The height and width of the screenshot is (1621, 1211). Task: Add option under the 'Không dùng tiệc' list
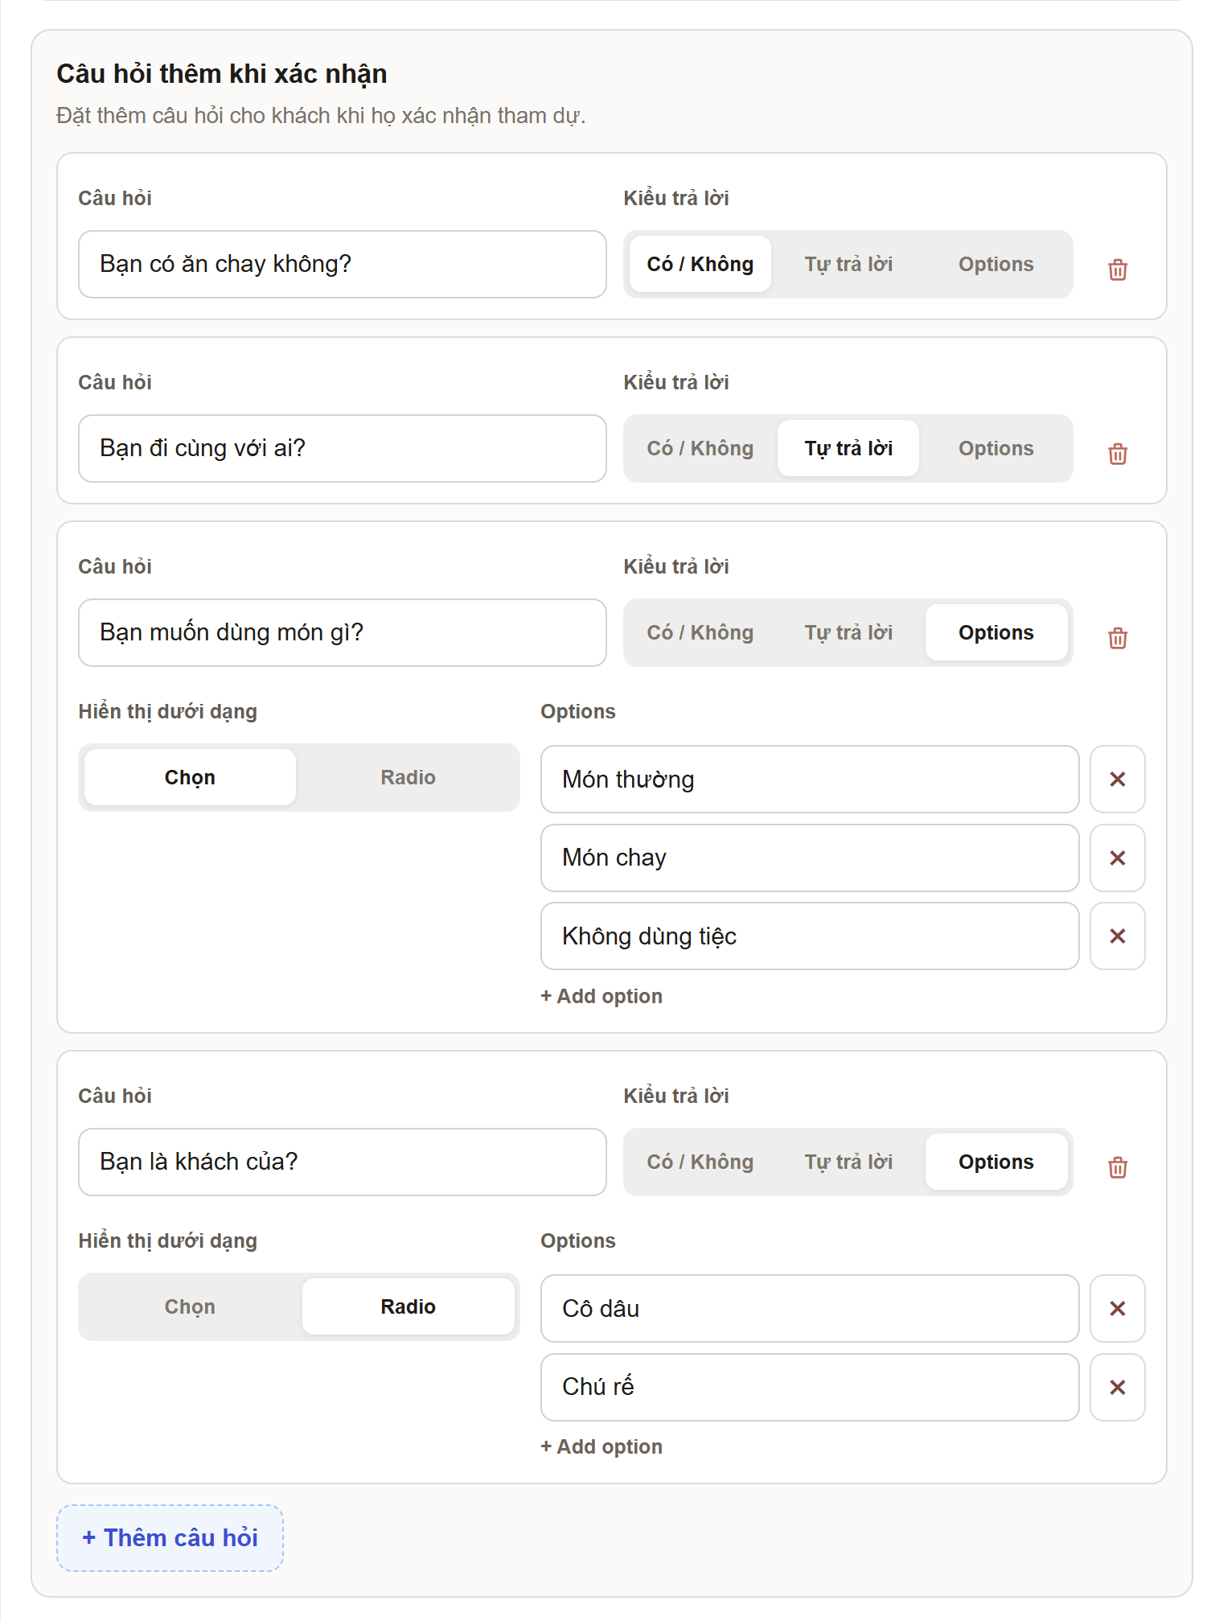601,996
